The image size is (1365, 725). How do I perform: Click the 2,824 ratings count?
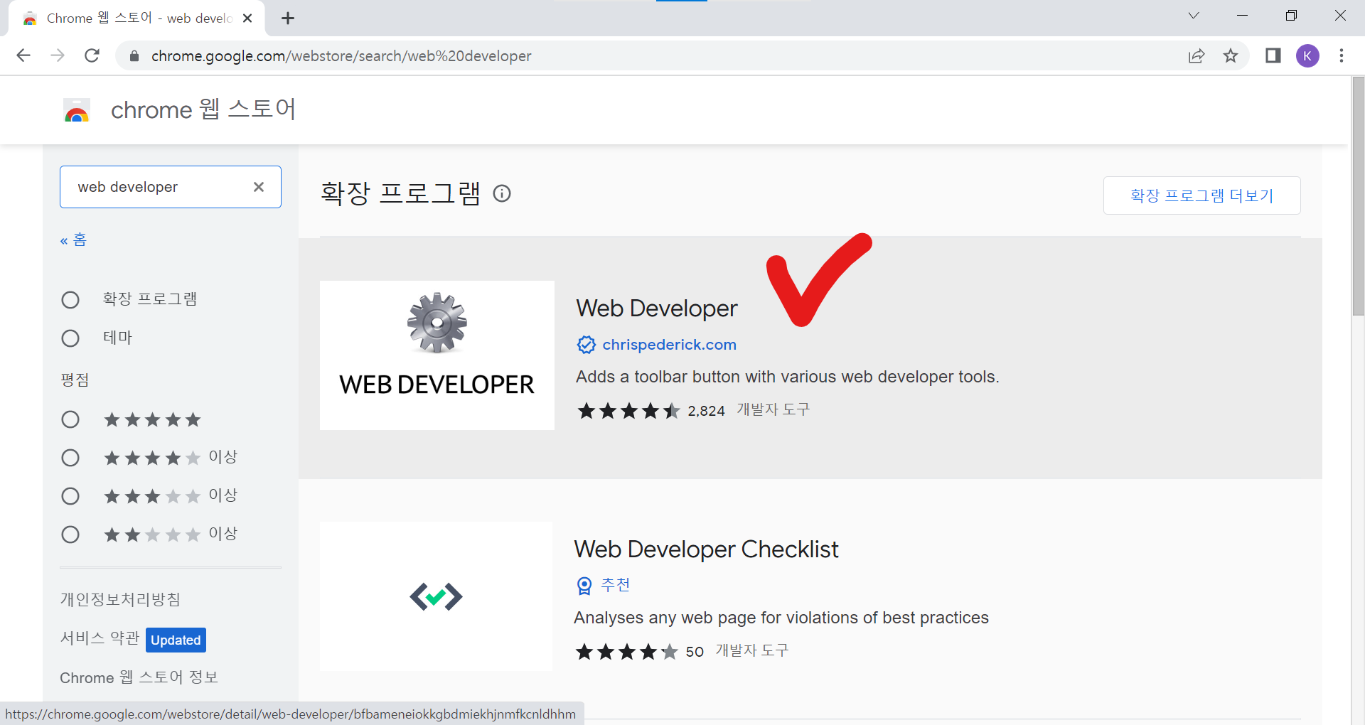coord(706,411)
